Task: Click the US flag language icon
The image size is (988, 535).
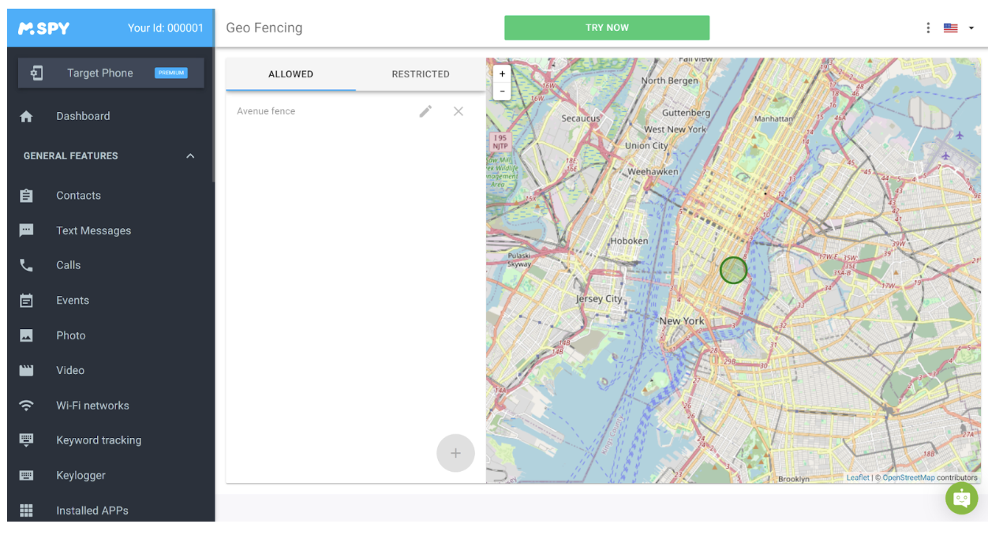Action: click(x=951, y=28)
